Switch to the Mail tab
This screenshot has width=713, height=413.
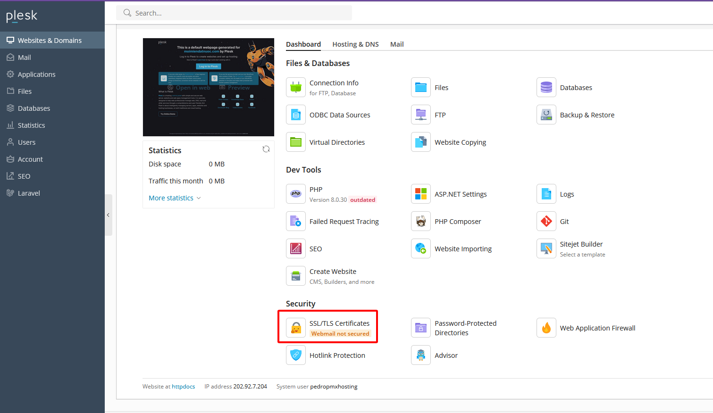pyautogui.click(x=397, y=44)
